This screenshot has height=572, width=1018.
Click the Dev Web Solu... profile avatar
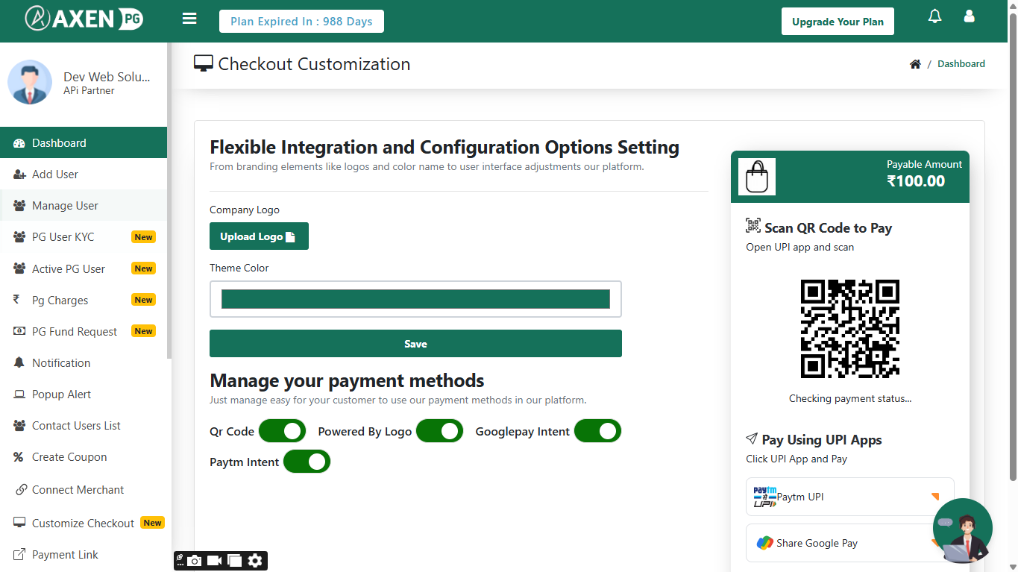(30, 82)
